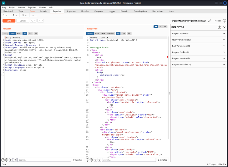The width and height of the screenshot is (228, 167).
Task: Click the Inspector help question mark icon
Action: coord(219,27)
